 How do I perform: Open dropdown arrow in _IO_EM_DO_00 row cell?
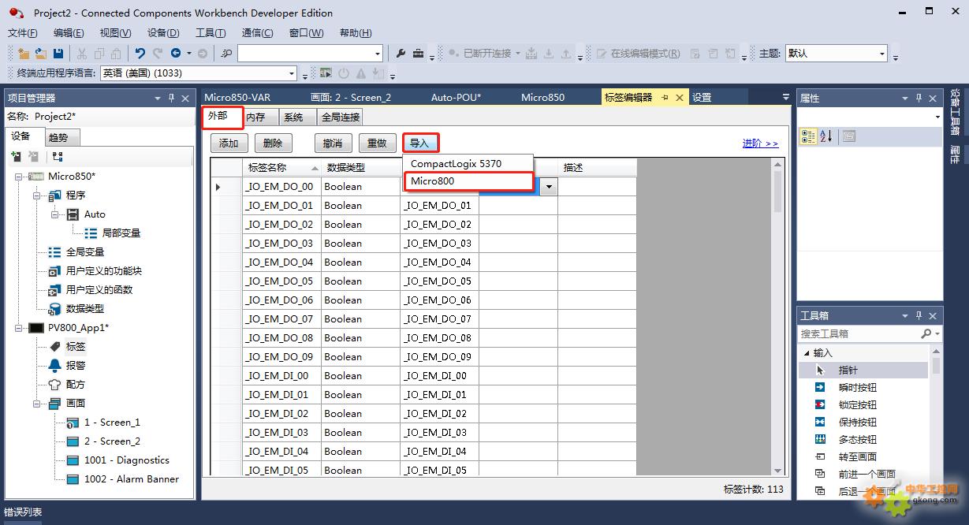pos(549,187)
